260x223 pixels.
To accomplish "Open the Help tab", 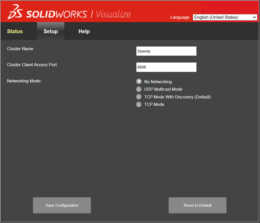I will [84, 31].
